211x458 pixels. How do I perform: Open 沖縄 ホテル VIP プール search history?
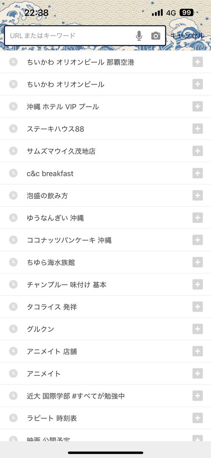(105, 107)
